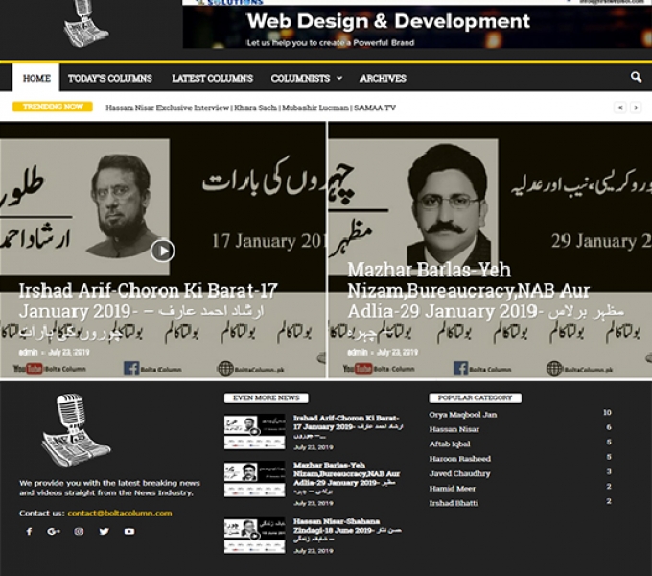
Task: Click the Twitter bird icon in footer
Action: point(104,531)
